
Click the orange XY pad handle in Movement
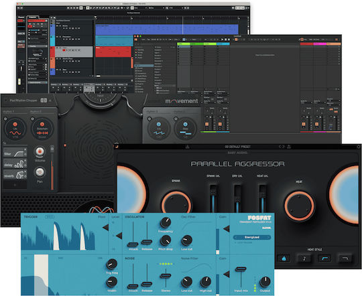tap(65, 145)
